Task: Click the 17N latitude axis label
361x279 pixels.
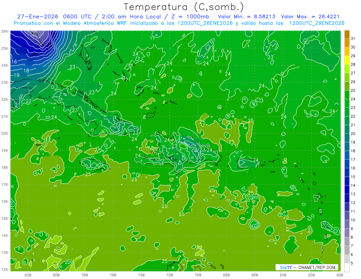Action: pyautogui.click(x=4, y=184)
